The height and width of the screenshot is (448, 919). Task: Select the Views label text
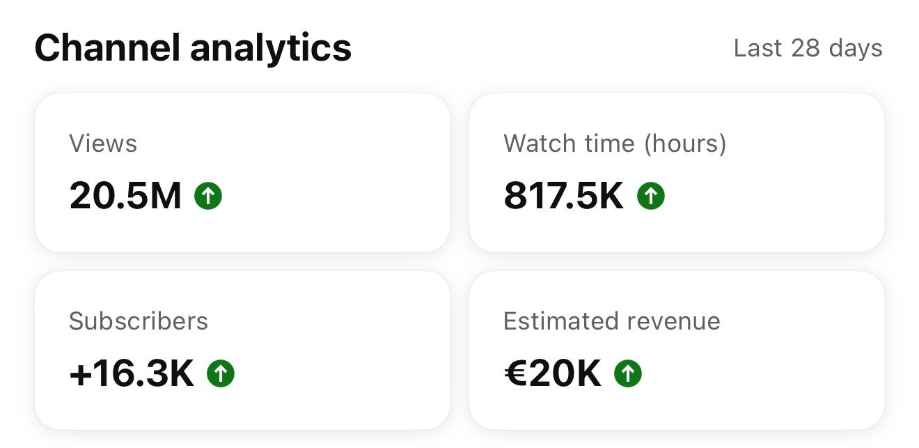tap(103, 144)
